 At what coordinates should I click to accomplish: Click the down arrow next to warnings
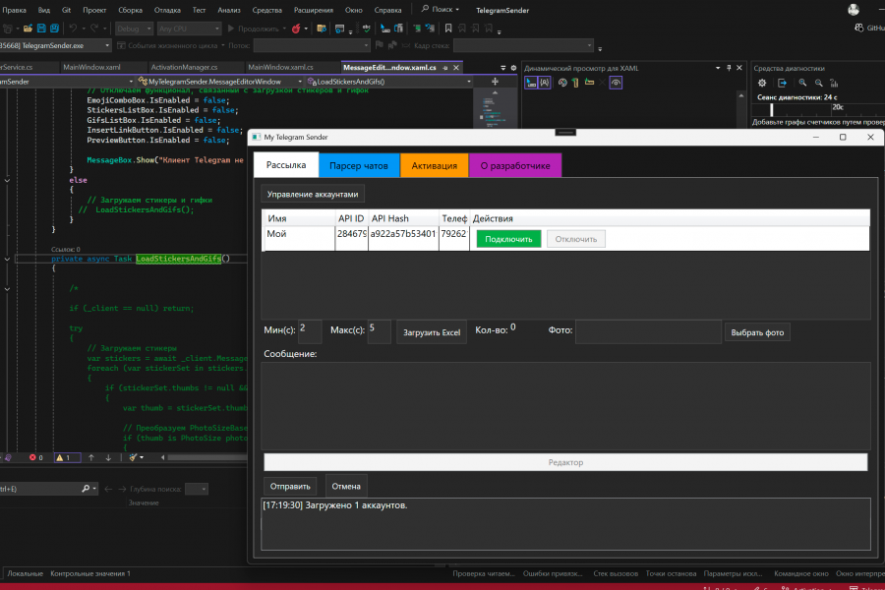point(108,458)
